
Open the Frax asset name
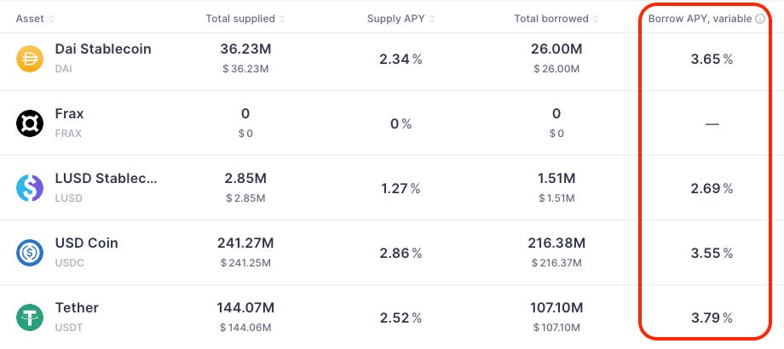coord(70,114)
